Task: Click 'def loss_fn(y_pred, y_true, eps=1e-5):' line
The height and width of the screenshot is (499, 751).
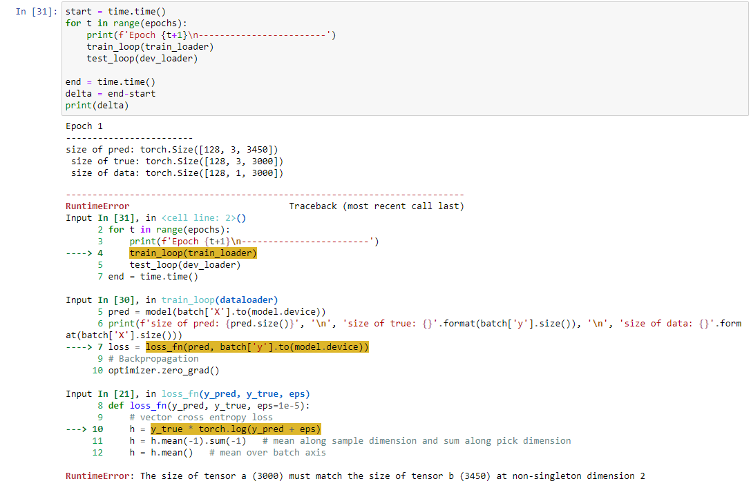Action: pyautogui.click(x=209, y=406)
